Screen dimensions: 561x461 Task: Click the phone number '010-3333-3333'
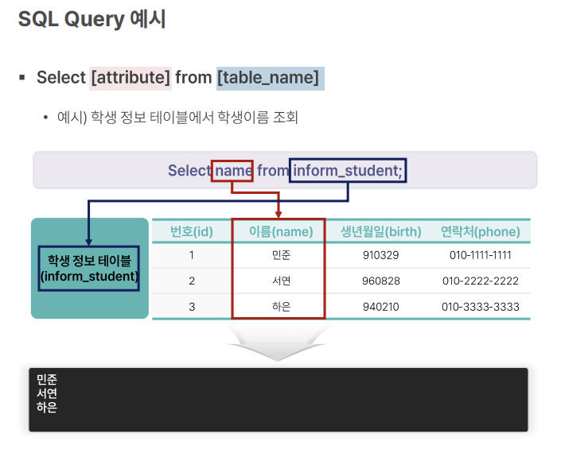pyautogui.click(x=480, y=307)
